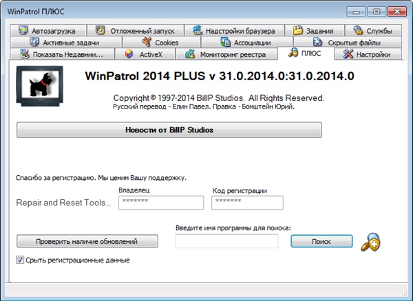Toggle Скрыть регистрационные данные checkbox

click(x=21, y=260)
